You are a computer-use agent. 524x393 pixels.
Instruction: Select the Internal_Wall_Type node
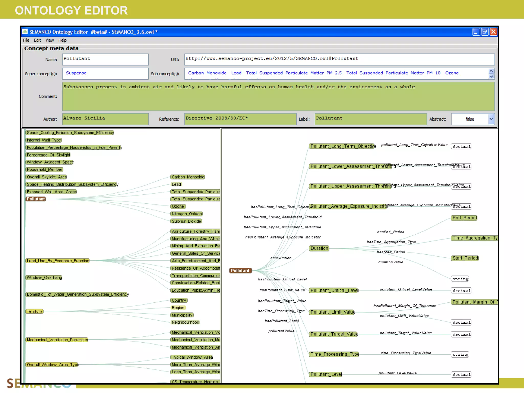tap(44, 140)
